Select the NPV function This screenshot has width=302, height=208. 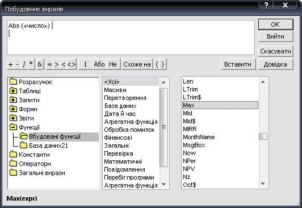(x=220, y=169)
